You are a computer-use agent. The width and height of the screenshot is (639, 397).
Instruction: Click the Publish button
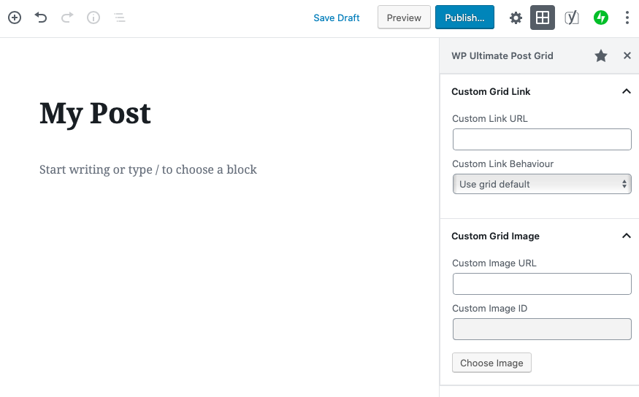click(464, 18)
